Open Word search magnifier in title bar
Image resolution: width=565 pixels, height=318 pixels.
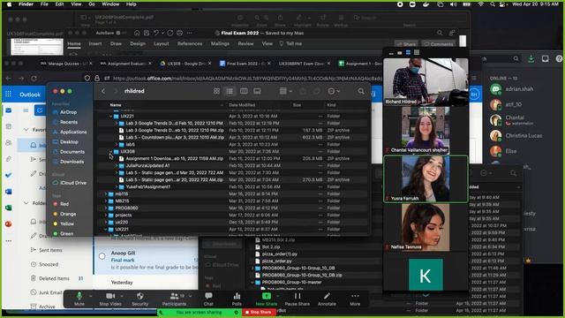(x=440, y=34)
